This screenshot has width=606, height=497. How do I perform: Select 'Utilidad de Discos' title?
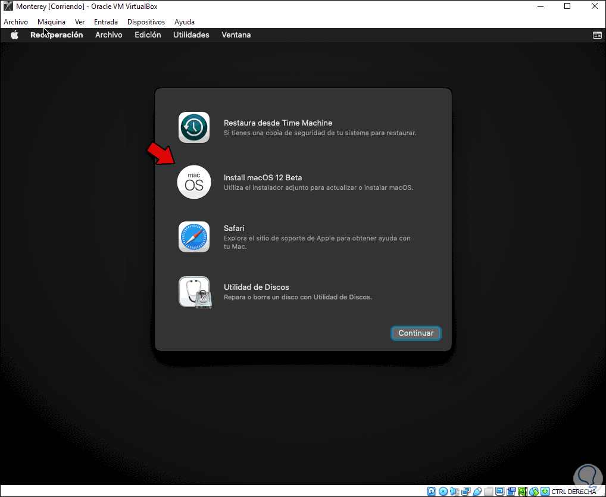tap(256, 287)
